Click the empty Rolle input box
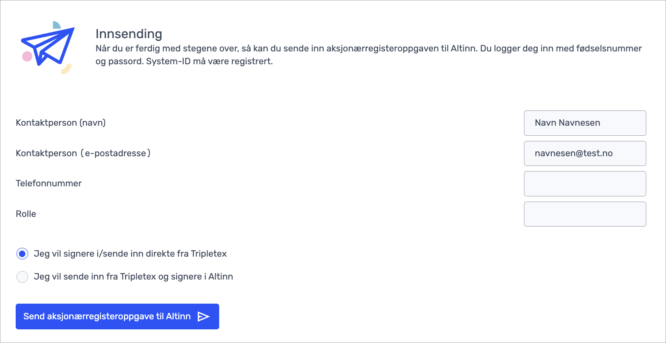The width and height of the screenshot is (666, 343). [585, 214]
